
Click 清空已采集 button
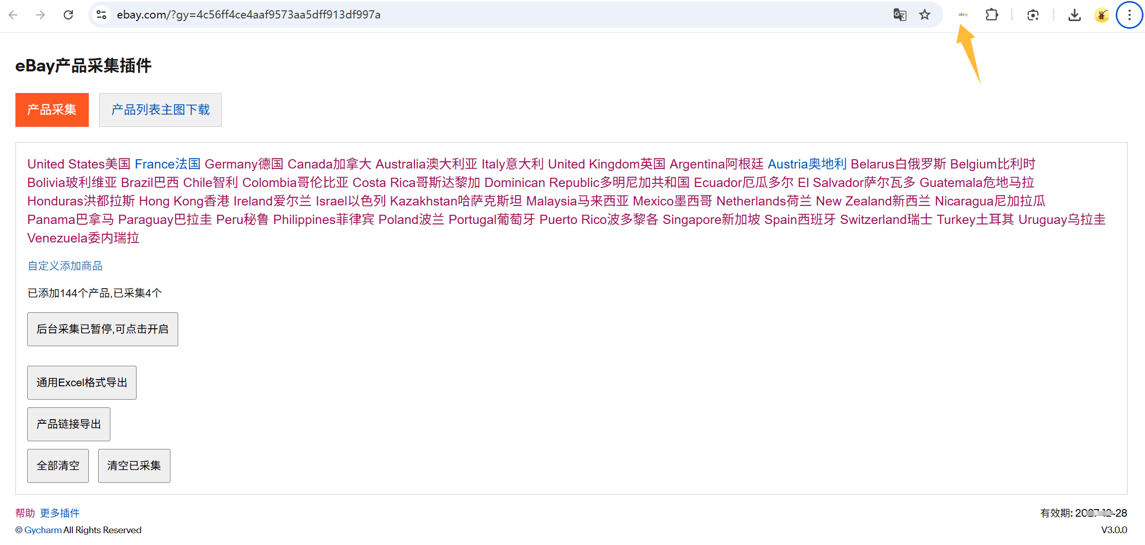pos(134,466)
